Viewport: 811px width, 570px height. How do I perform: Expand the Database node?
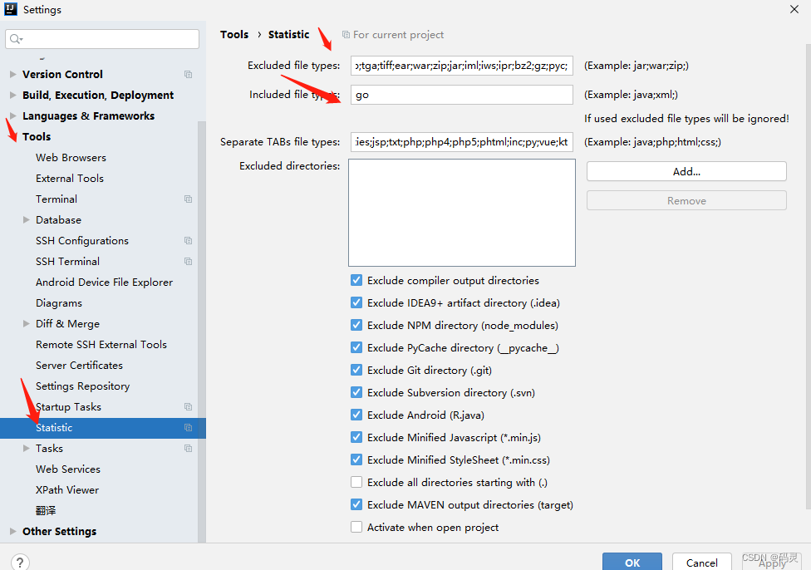[x=27, y=220]
